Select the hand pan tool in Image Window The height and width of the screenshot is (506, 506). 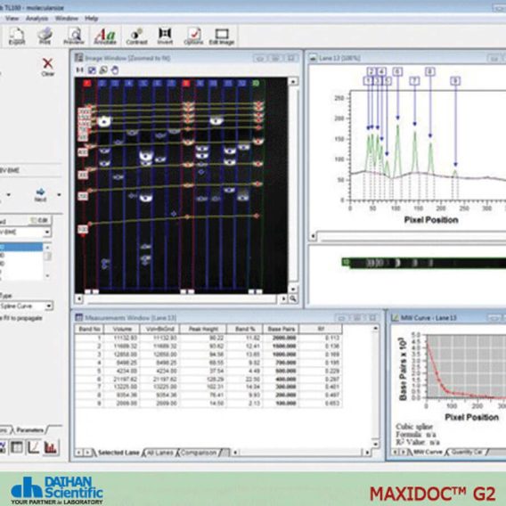pyautogui.click(x=115, y=69)
